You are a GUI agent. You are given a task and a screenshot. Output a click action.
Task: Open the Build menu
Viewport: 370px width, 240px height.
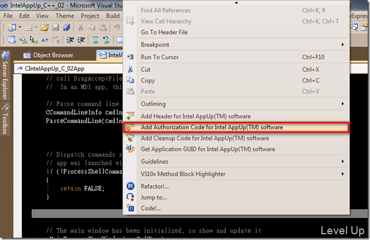click(113, 16)
